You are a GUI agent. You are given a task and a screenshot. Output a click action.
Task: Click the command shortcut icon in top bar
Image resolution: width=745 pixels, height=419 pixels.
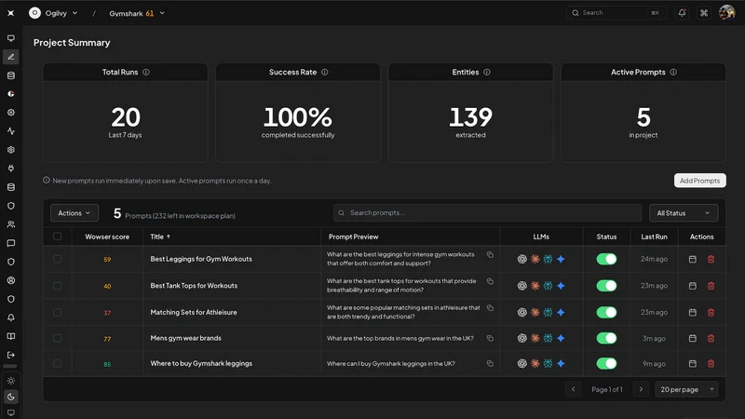pos(704,13)
